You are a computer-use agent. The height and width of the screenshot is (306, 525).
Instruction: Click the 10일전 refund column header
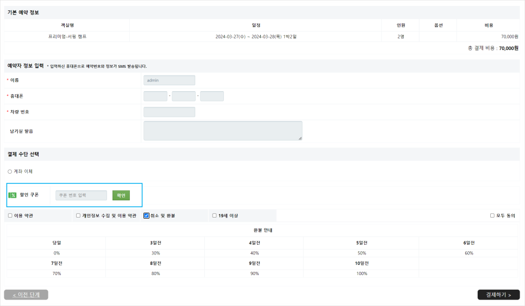tap(361, 263)
